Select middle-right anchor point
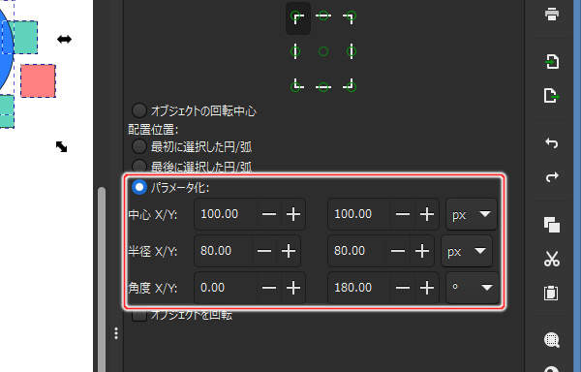This screenshot has width=581, height=372. click(x=351, y=51)
